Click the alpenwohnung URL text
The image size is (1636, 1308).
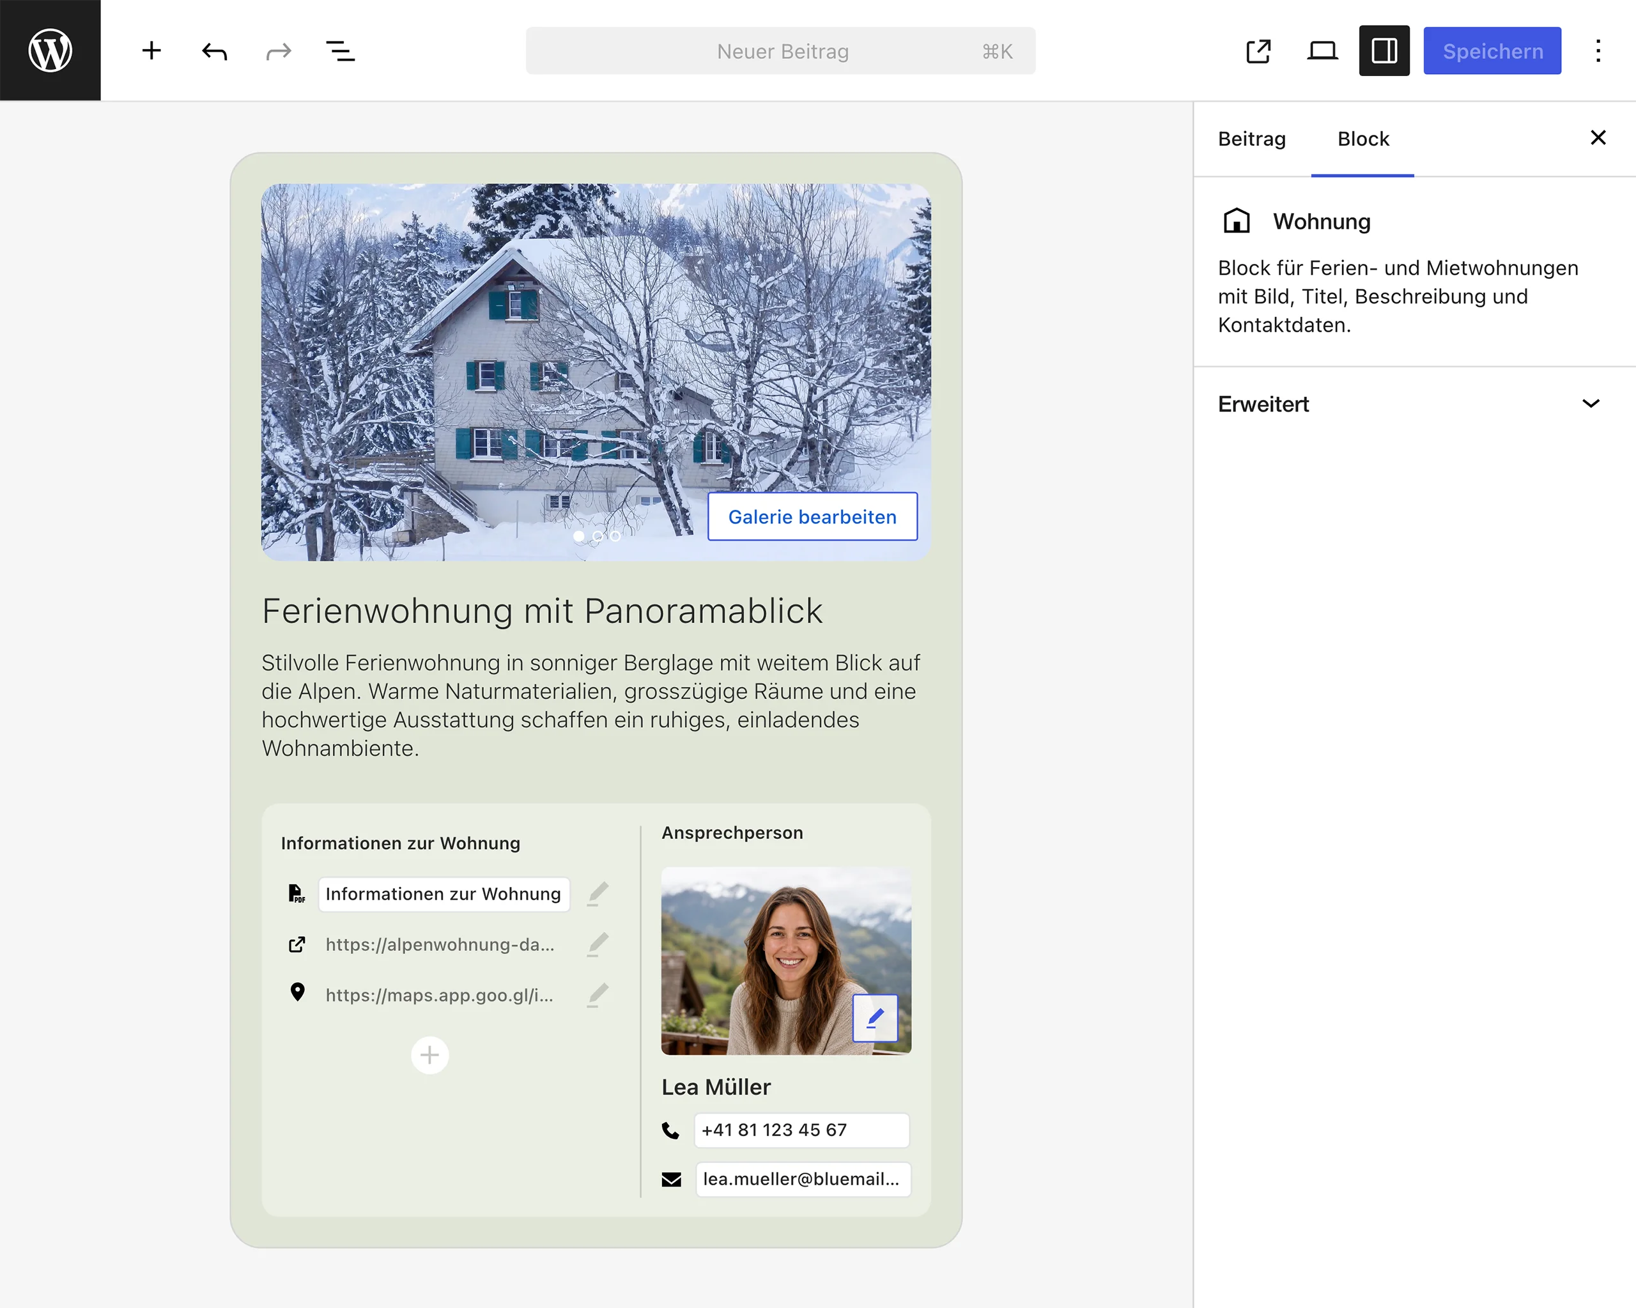(x=440, y=944)
